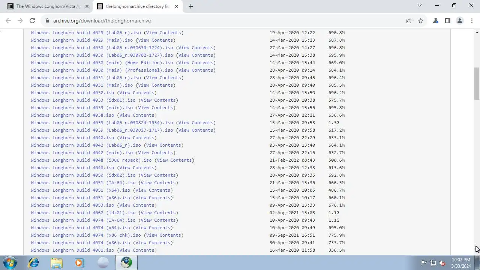Select the thelonghornarchive directory listing tab

pyautogui.click(x=138, y=6)
